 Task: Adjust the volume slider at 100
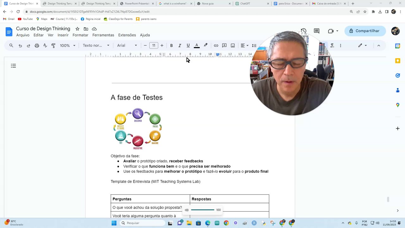point(202,210)
